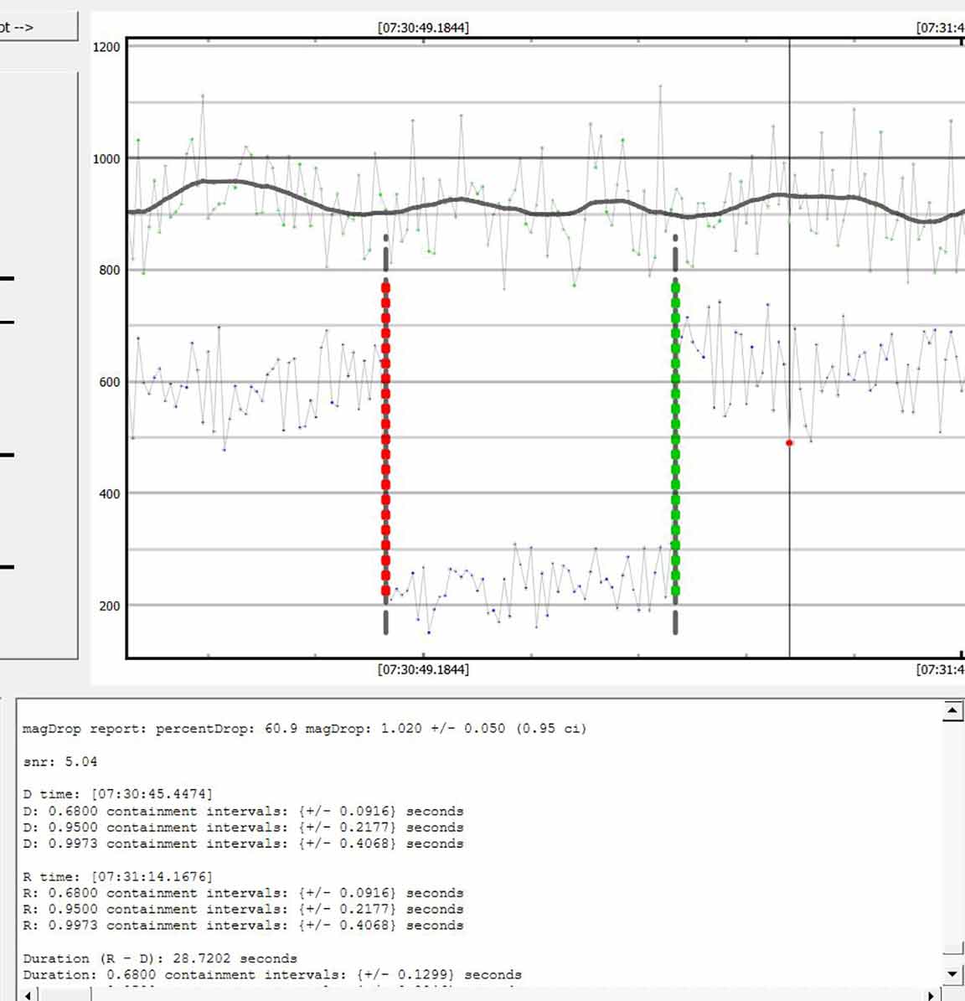Click the 1000 y-axis label
The image size is (965, 1001).
pos(106,158)
